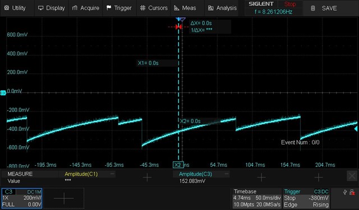Open the Timebase settings box
359x210 pixels.
[257, 198]
